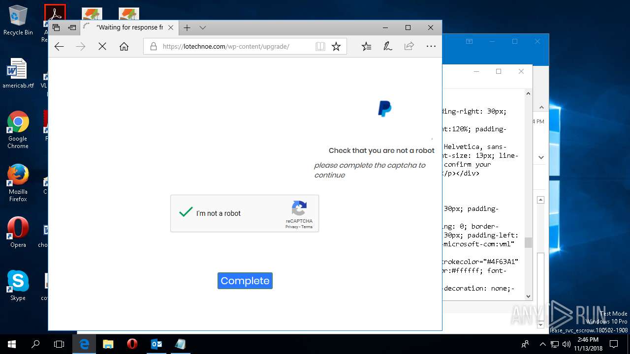The image size is (630, 354).
Task: Open Task View
Action: point(59,344)
